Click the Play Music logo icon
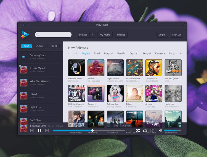The height and width of the screenshot is (157, 207). pos(25,35)
